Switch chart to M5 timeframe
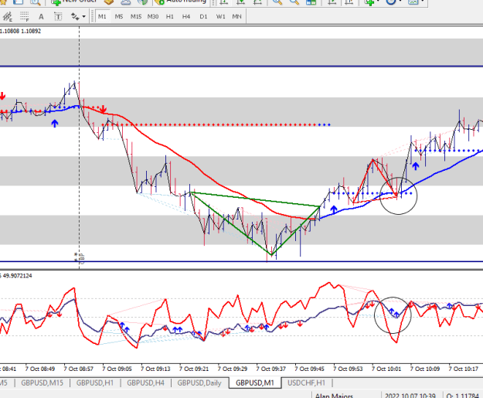483x398 pixels. pyautogui.click(x=119, y=17)
